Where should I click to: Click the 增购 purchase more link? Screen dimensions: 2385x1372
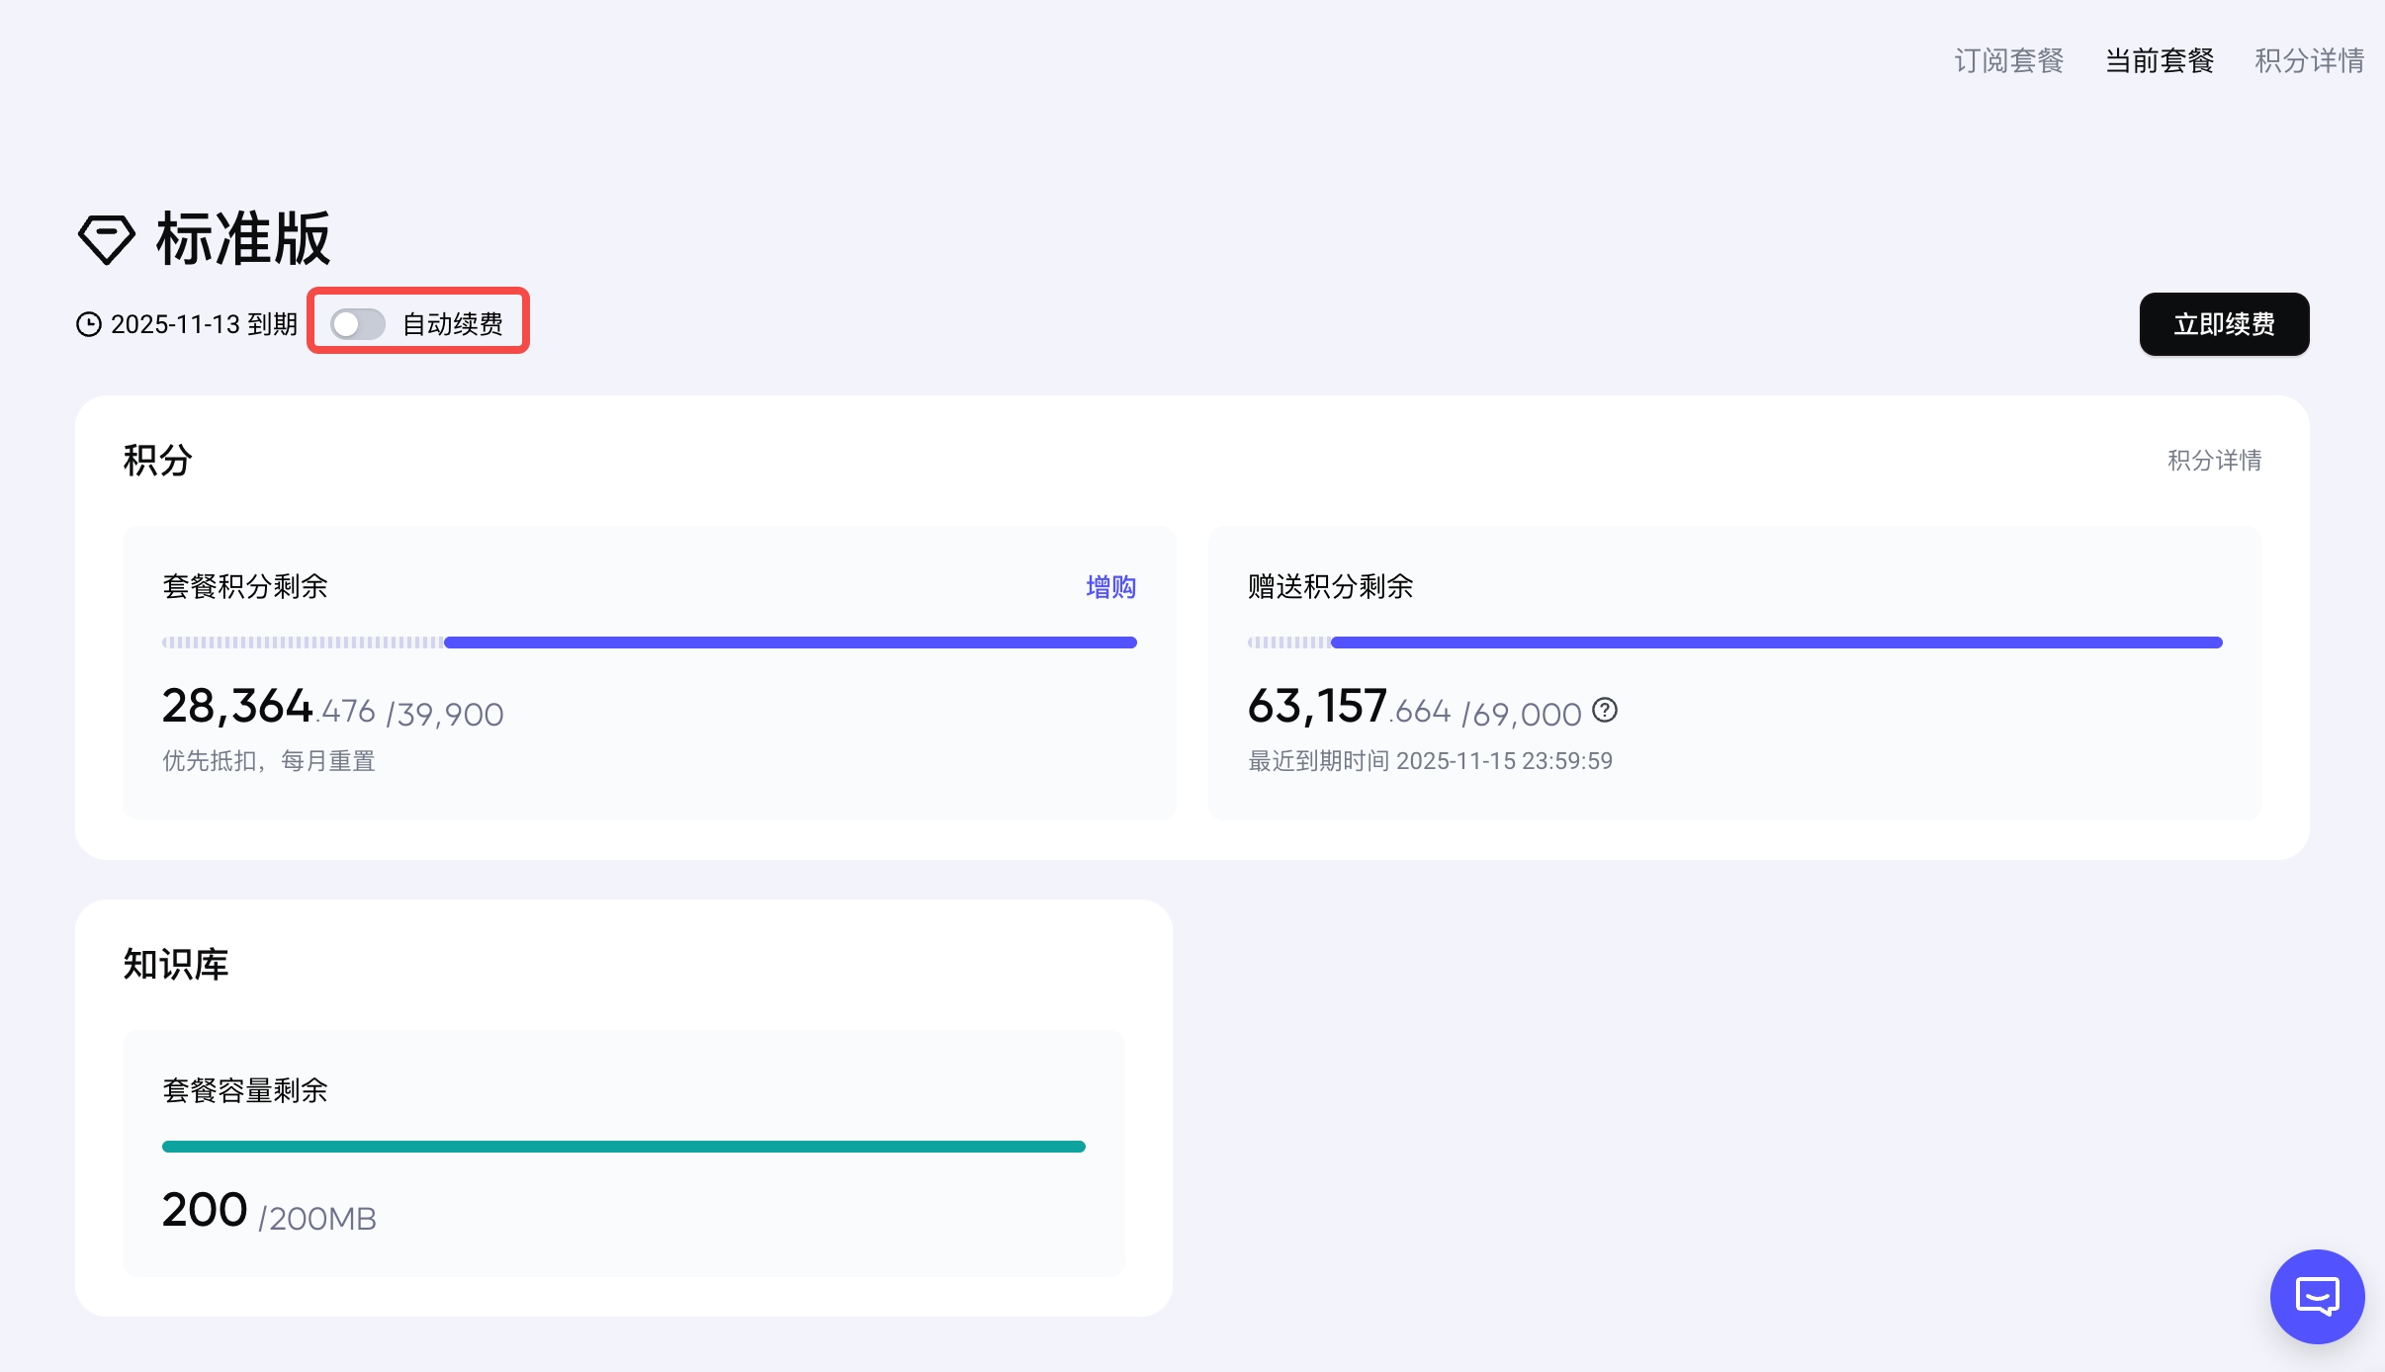pyautogui.click(x=1110, y=587)
